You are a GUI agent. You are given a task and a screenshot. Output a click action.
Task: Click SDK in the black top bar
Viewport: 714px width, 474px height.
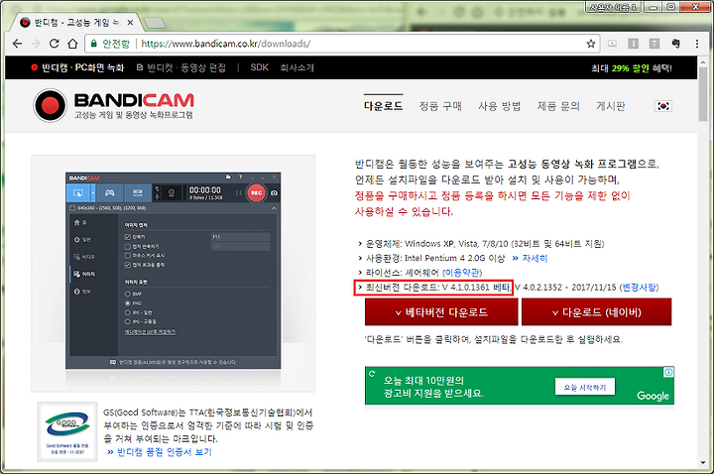(259, 67)
